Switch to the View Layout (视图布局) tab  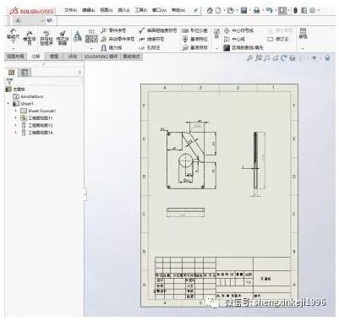coord(16,57)
